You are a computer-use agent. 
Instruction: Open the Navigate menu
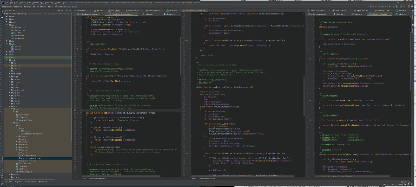point(23,3)
